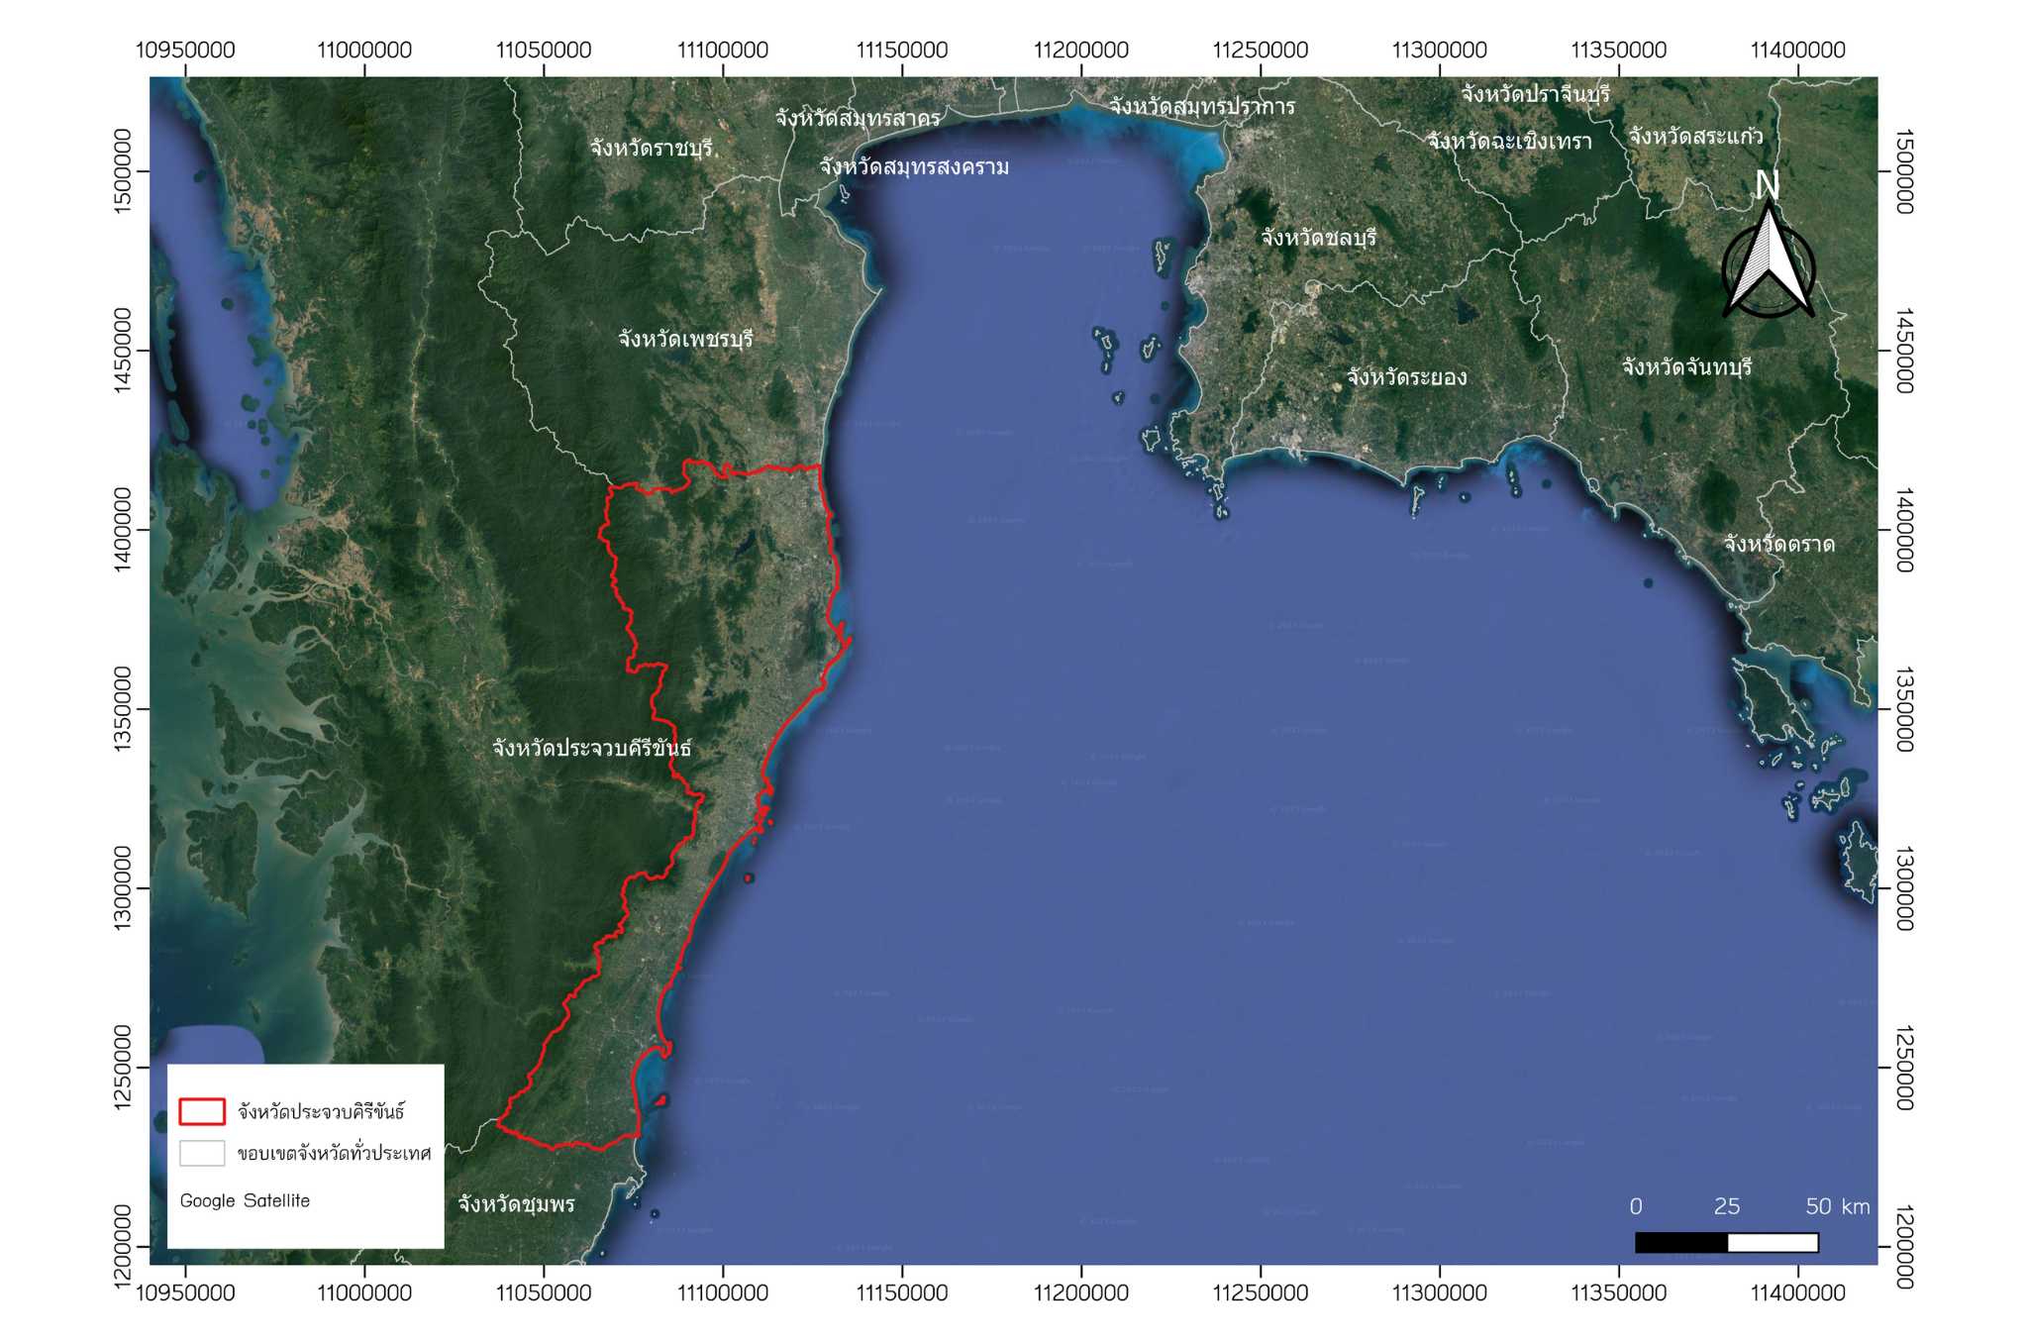The width and height of the screenshot is (2028, 1342).
Task: Click top axis coordinate '11400000'
Action: [x=1798, y=51]
